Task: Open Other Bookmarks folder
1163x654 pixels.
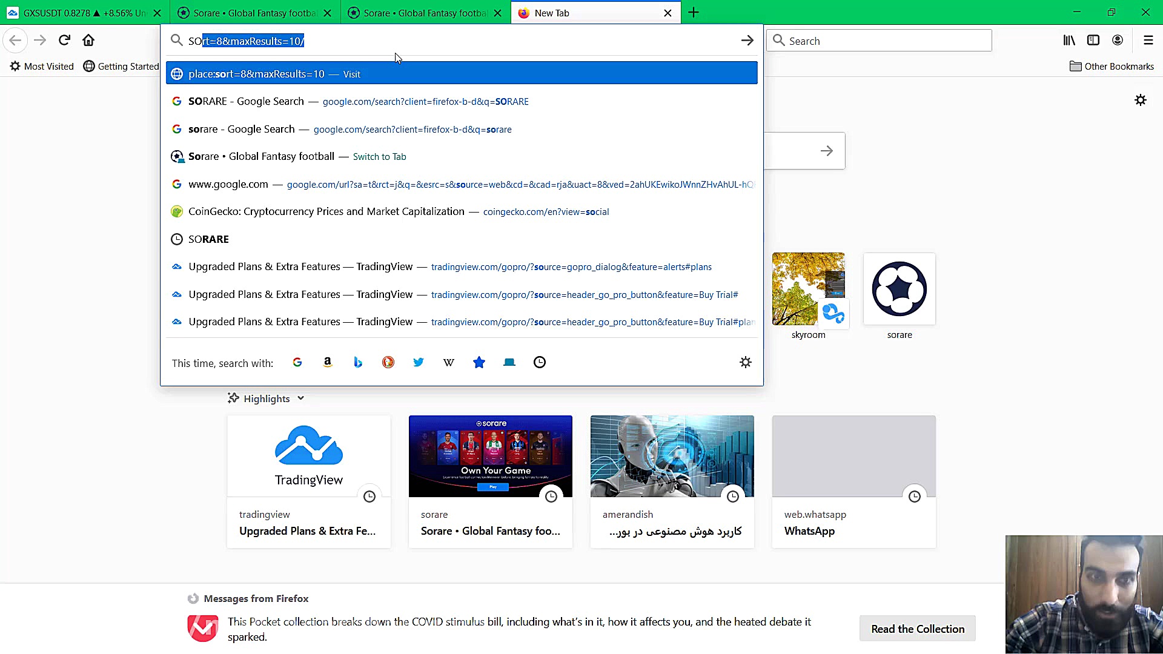Action: coord(1112,67)
